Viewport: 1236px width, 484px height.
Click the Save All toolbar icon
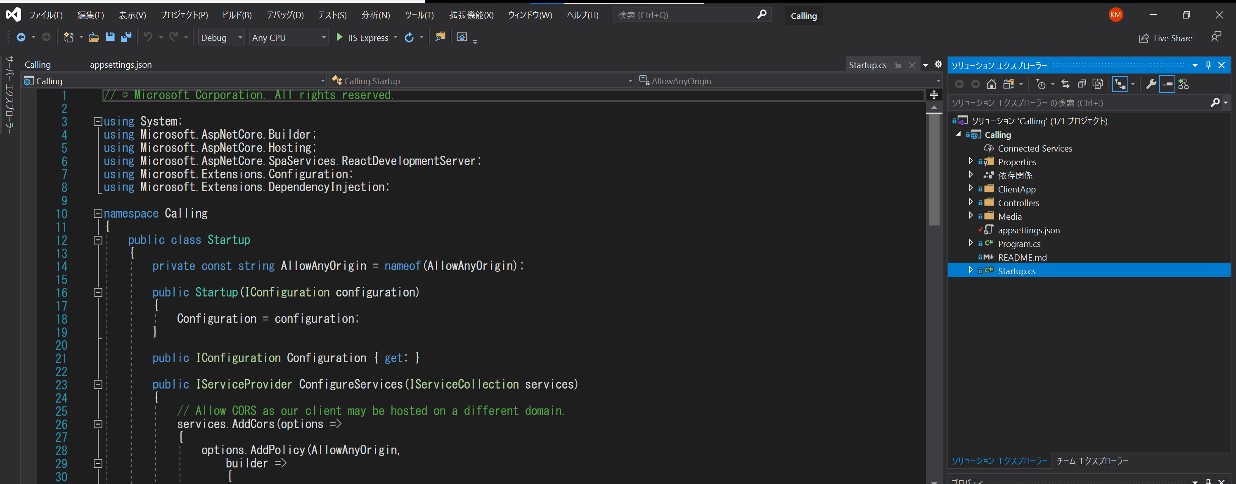pyautogui.click(x=126, y=37)
